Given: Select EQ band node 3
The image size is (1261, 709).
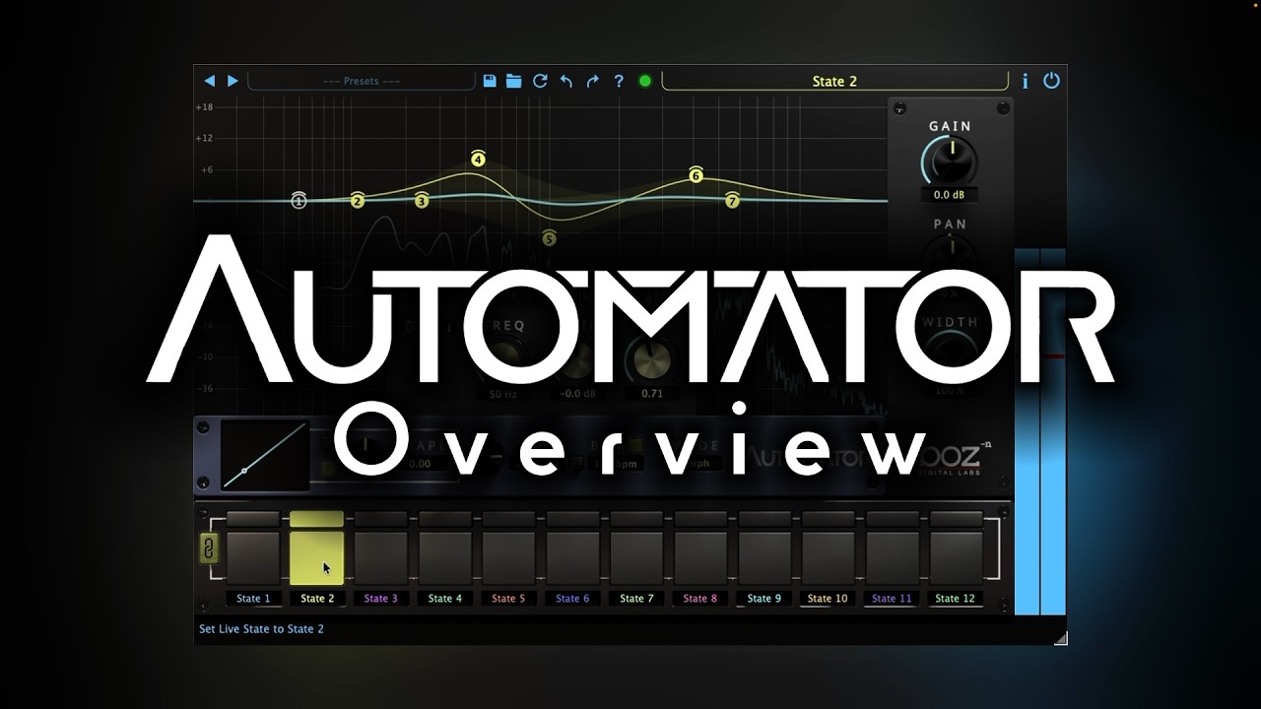Looking at the screenshot, I should click(x=422, y=200).
